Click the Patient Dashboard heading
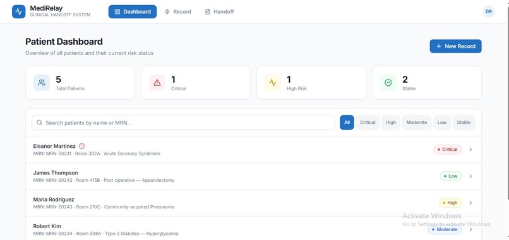 (64, 42)
